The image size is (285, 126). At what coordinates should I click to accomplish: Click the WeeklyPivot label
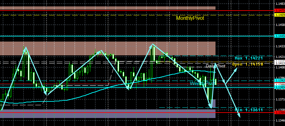tap(203, 83)
